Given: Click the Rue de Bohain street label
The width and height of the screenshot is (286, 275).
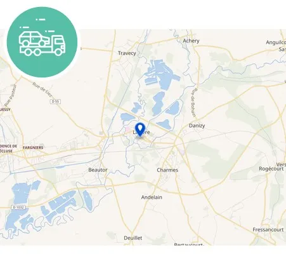Looking at the screenshot, I should click(x=193, y=102).
